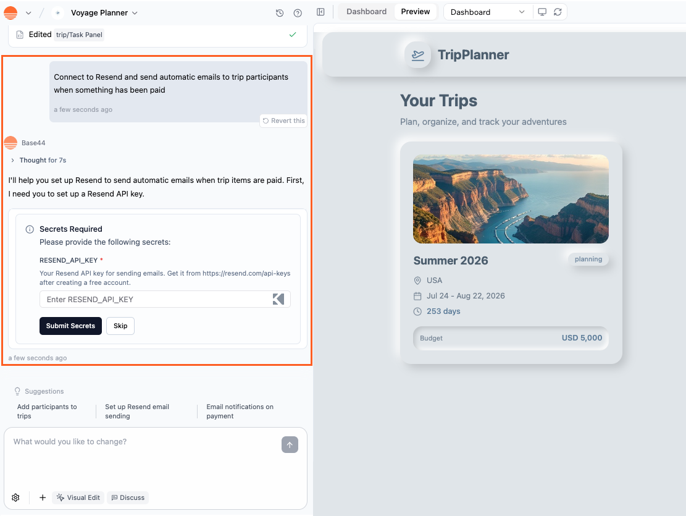Click the Submit Secrets button
686x516 pixels.
[70, 326]
